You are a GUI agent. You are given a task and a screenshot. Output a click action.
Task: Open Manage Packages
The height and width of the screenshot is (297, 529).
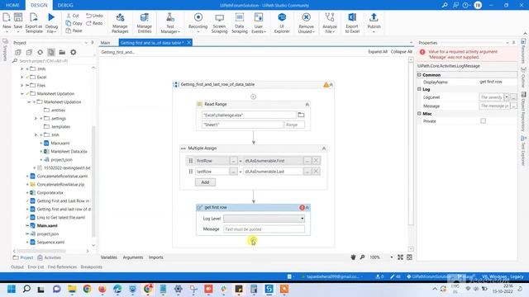tap(120, 22)
